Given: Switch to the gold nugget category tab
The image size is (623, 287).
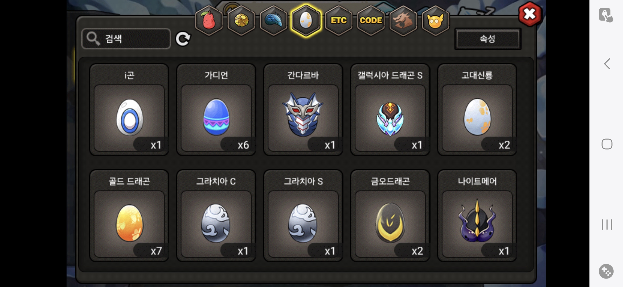Looking at the screenshot, I should tap(241, 20).
